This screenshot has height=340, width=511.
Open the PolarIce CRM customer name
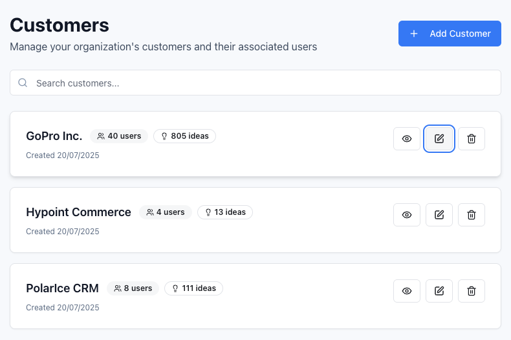pyautogui.click(x=62, y=288)
